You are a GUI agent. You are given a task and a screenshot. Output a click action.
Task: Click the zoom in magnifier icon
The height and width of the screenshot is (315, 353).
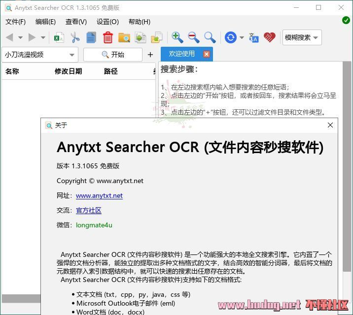[177, 37]
